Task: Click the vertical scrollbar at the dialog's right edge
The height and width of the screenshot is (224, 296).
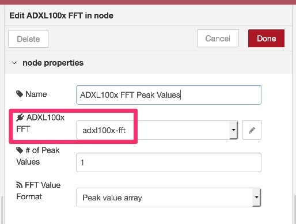Action: click(295, 209)
